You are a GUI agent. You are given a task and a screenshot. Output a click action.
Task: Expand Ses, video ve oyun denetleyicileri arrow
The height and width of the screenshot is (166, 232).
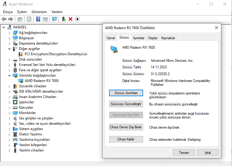tap(10, 124)
